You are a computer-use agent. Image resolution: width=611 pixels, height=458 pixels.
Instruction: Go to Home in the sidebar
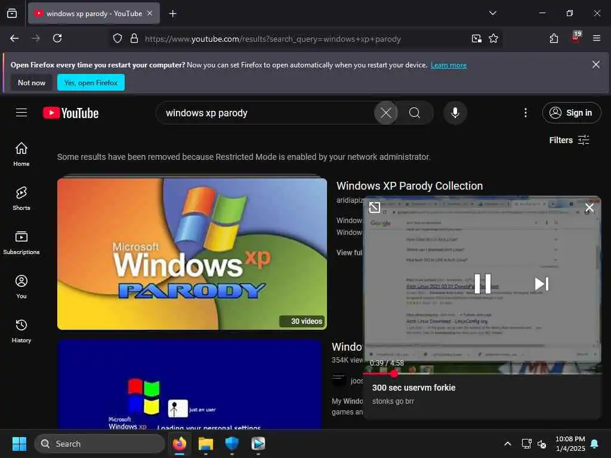click(21, 154)
